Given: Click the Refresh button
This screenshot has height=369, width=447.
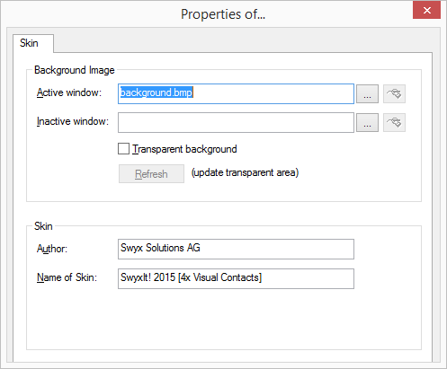Looking at the screenshot, I should pos(151,173).
